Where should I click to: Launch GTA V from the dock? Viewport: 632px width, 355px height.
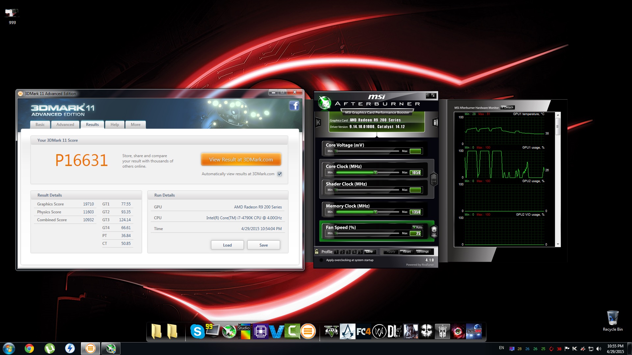[331, 331]
